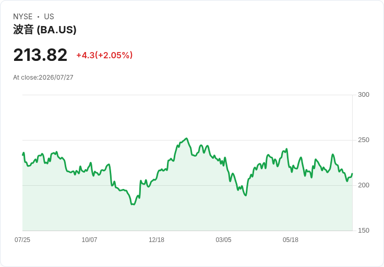Click the 150 y-axis price label

[364, 231]
